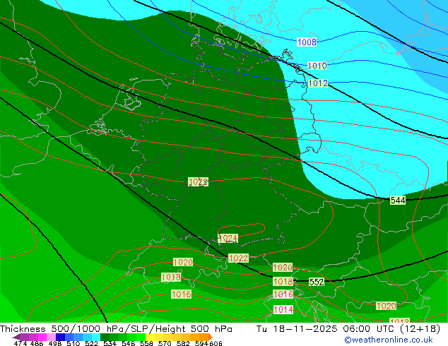Click the light pink legend swatch left of dark blue
This screenshot has width=448, height=346.
click(51, 337)
